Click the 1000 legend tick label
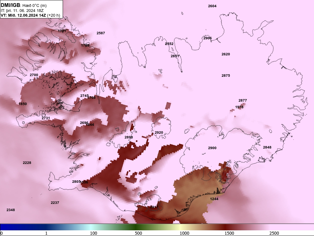Image resolution: width=314 pixels, height=236 pixels. pyautogui.click(x=184, y=233)
